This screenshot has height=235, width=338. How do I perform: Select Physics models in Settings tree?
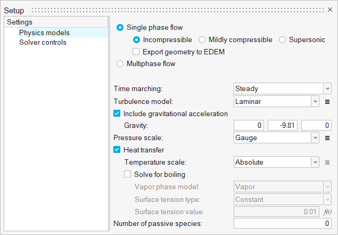(44, 33)
